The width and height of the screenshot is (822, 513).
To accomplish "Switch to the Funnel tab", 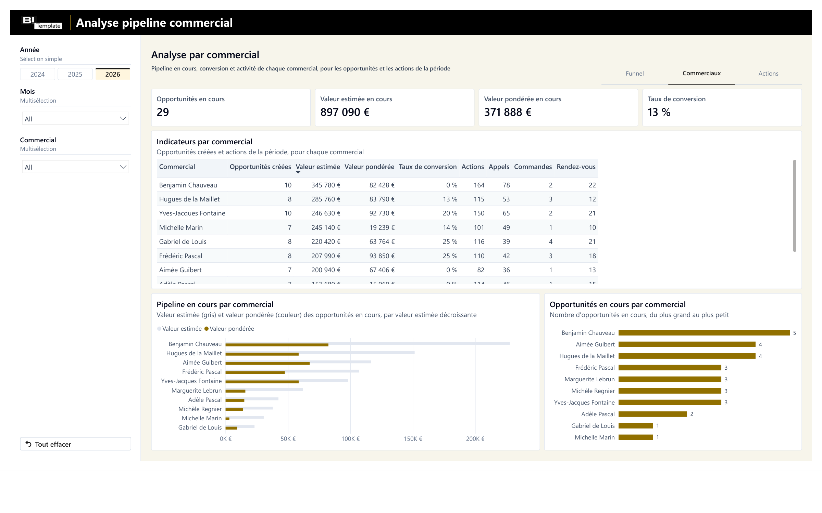I will click(635, 74).
